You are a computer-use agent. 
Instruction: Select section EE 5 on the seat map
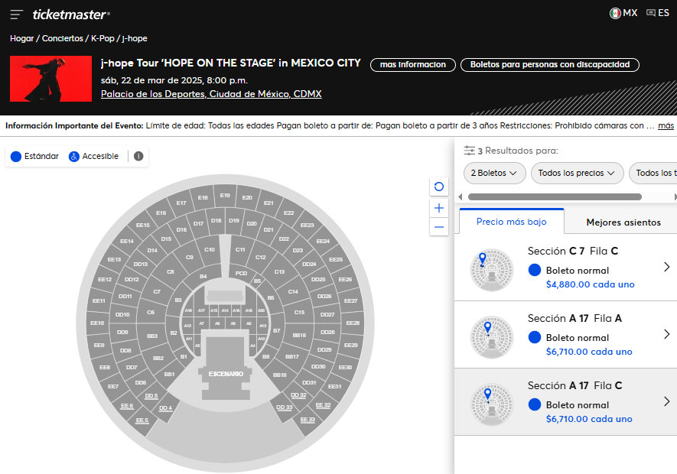(142, 420)
